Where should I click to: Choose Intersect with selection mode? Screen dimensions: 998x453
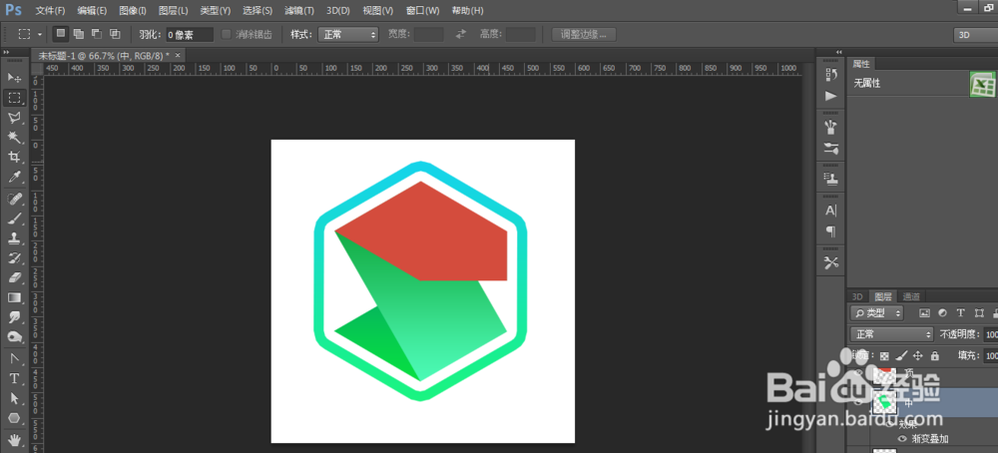pos(115,34)
